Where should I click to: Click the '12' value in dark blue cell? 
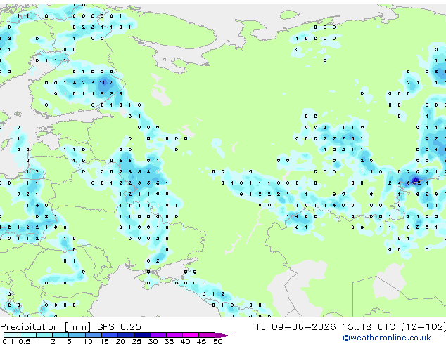(418, 183)
